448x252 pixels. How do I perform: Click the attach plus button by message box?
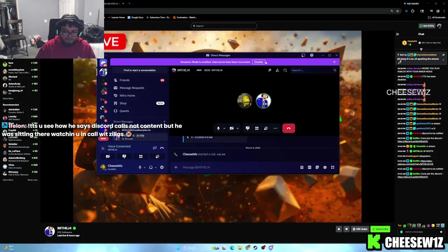[176, 167]
